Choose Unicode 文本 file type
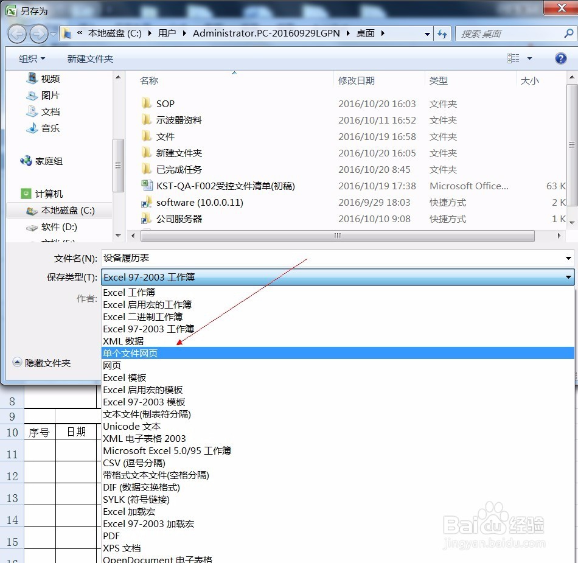The image size is (578, 563). pyautogui.click(x=338, y=426)
